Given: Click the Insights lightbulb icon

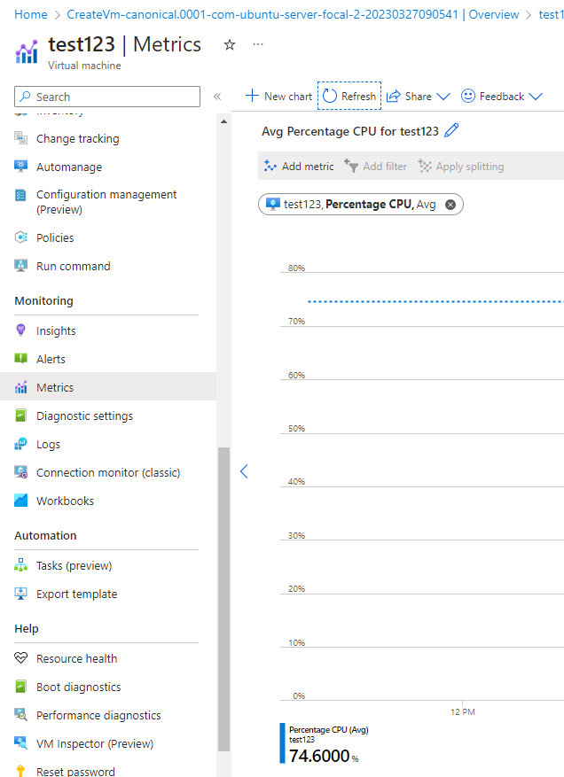Looking at the screenshot, I should point(20,330).
